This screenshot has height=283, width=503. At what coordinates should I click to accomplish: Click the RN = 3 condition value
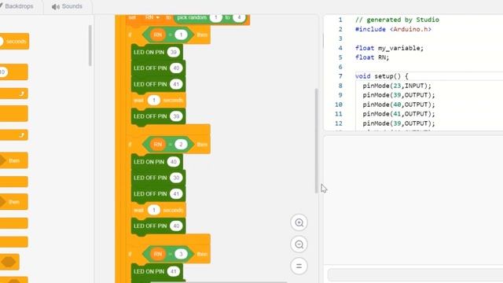click(x=181, y=254)
